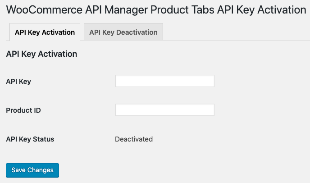310x183 pixels.
Task: Click the API Key Activation section heading
Action: pyautogui.click(x=41, y=54)
